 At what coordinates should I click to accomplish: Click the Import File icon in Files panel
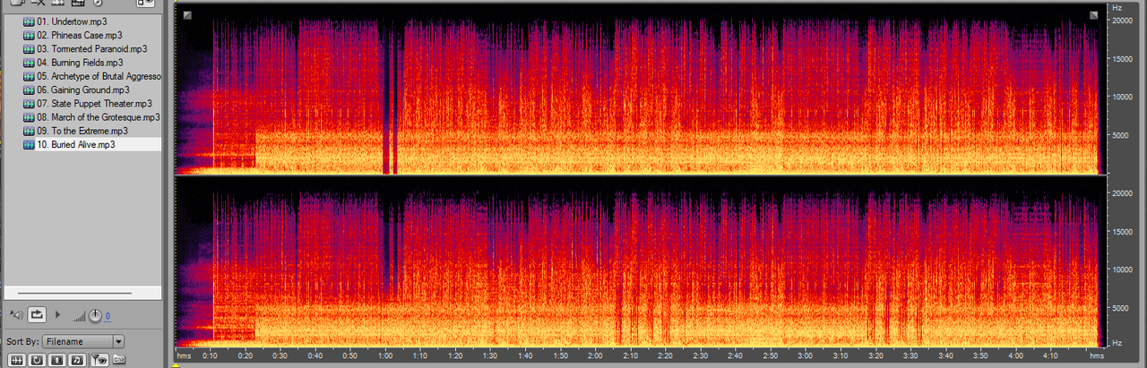tap(17, 3)
